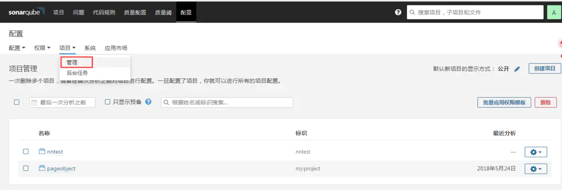
Task: Open the gear actions dropdown for nntest
Action: [536, 152]
